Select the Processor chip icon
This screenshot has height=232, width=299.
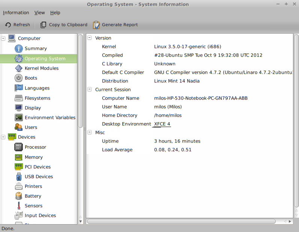[19, 147]
